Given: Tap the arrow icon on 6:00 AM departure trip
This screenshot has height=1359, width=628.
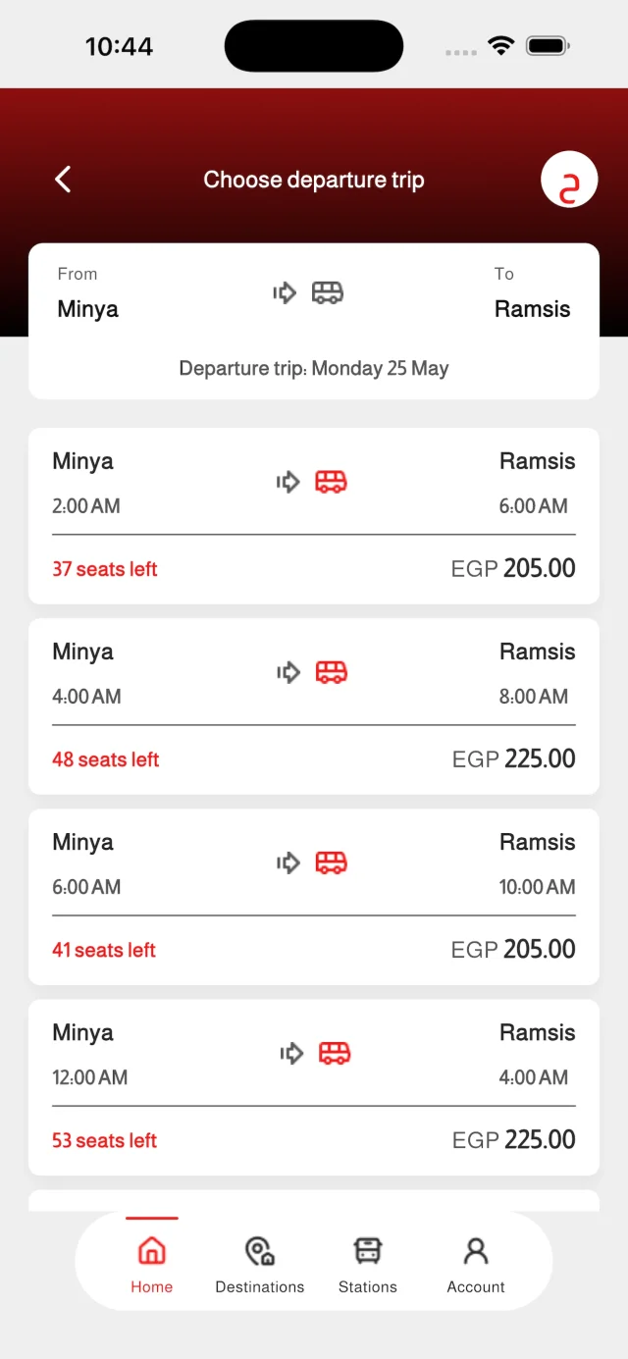Looking at the screenshot, I should point(288,862).
